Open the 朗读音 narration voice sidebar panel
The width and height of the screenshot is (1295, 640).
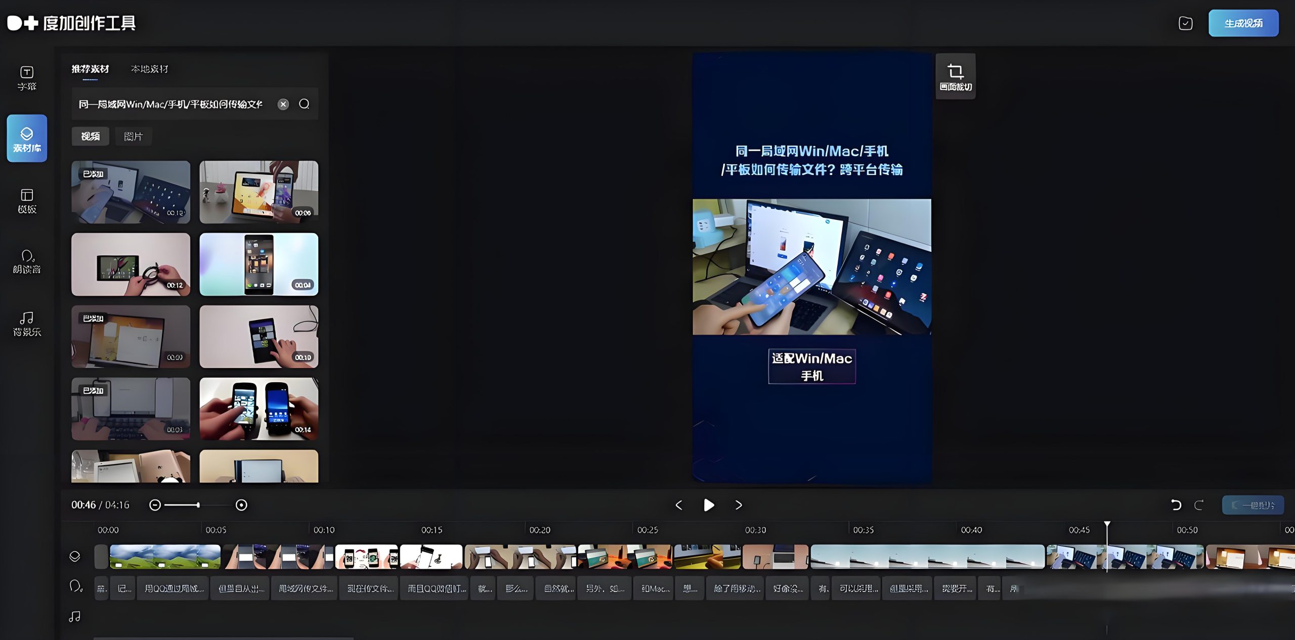[27, 261]
